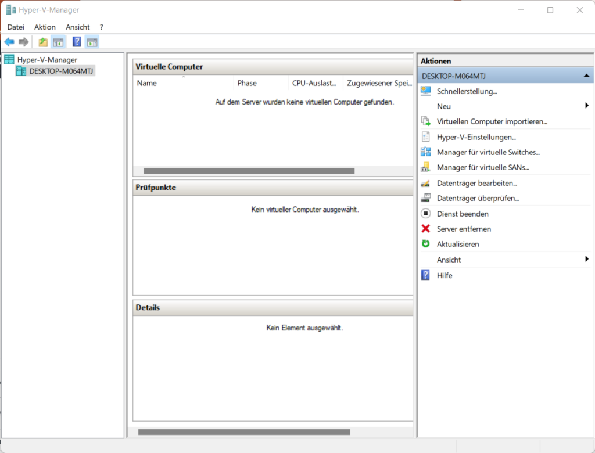
Task: Click Ansicht entry in Aktionen pane
Action: pyautogui.click(x=449, y=260)
